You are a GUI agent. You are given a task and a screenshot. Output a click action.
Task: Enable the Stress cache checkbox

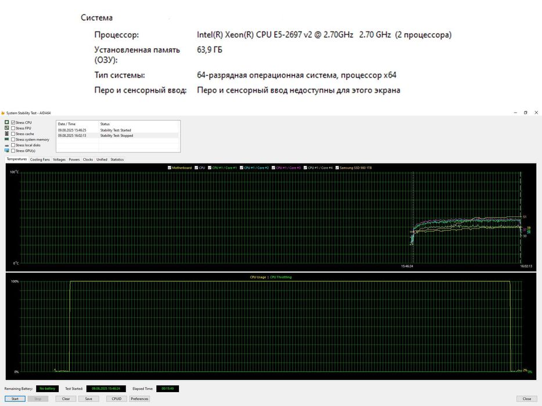13,133
